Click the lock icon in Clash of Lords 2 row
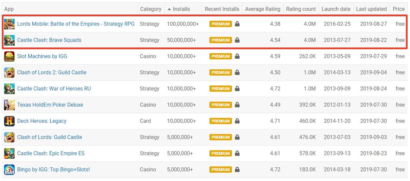 click(x=237, y=72)
